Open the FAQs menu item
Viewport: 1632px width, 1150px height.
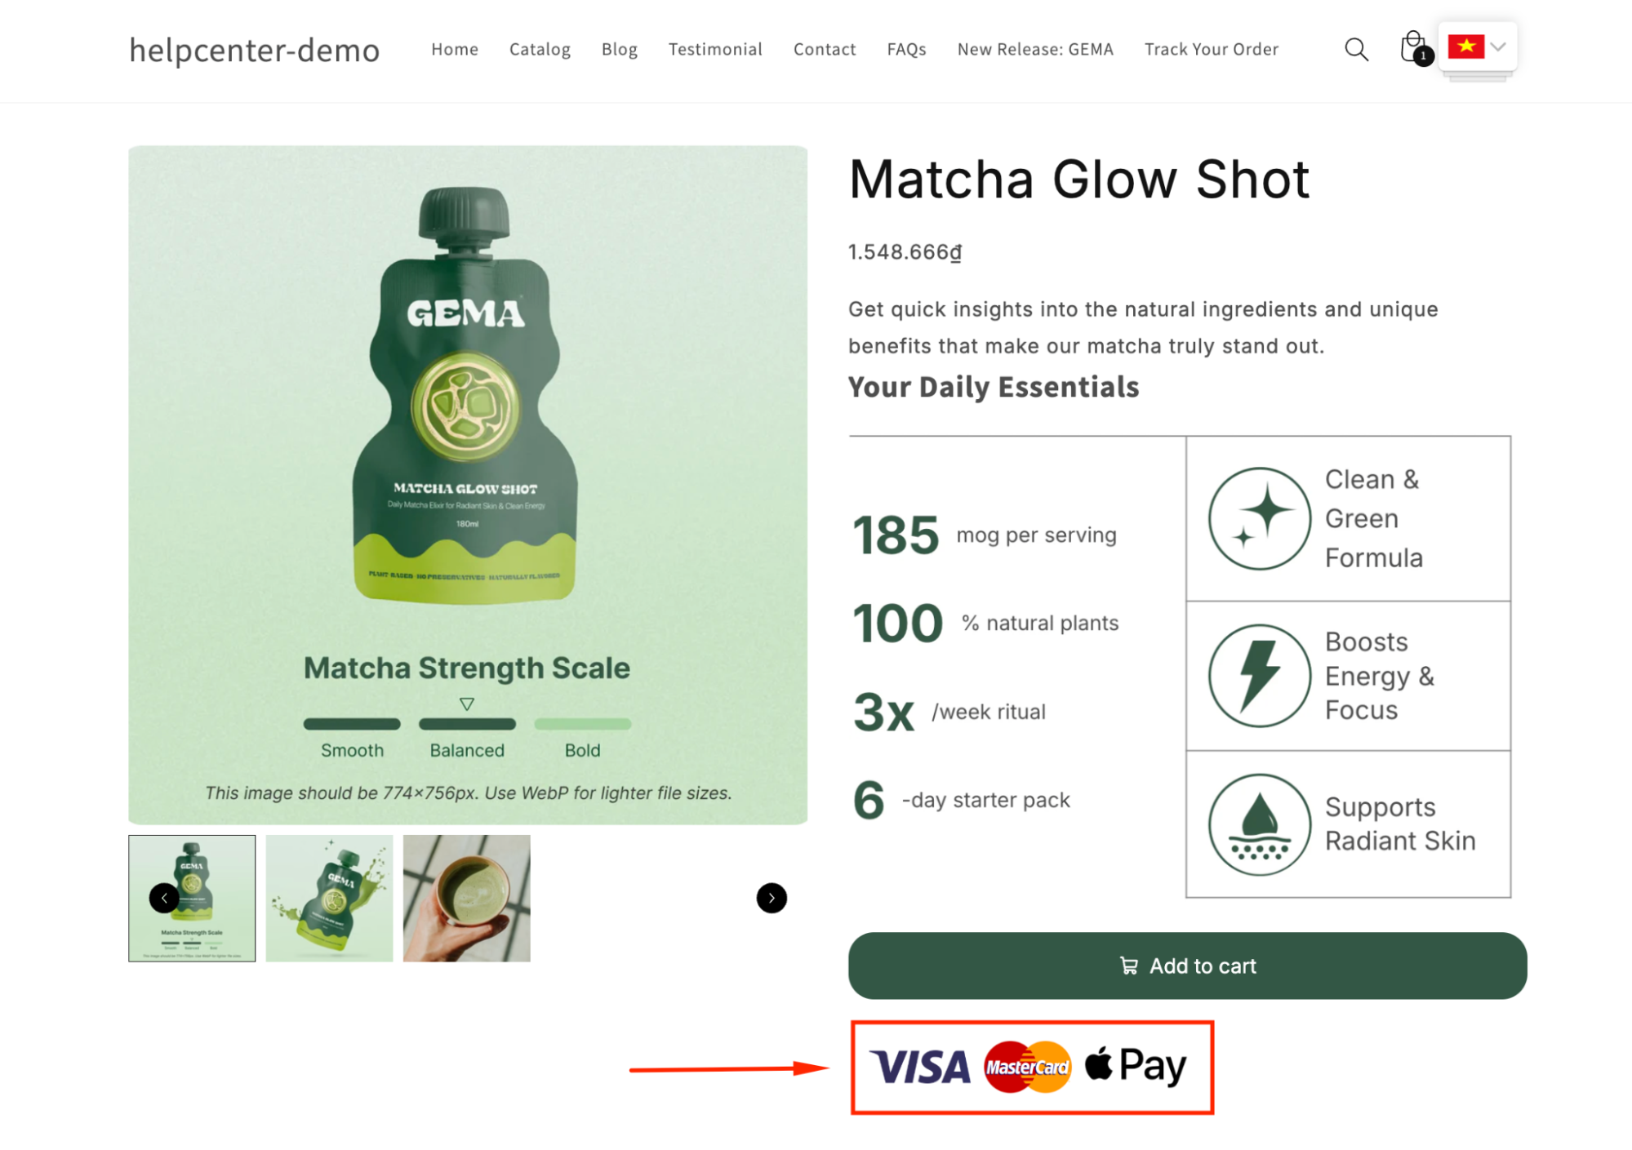(x=905, y=49)
